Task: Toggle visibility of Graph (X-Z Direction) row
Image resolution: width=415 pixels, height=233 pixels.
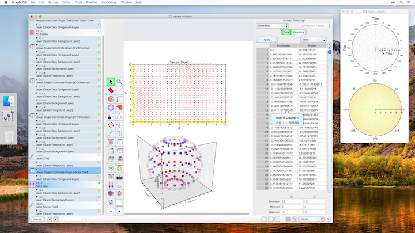Action: 99,79
